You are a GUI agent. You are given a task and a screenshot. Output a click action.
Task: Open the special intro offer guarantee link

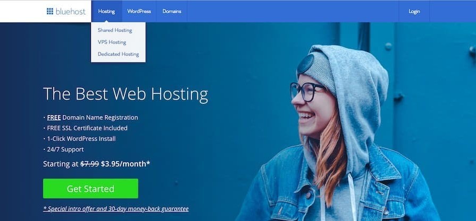click(x=116, y=209)
